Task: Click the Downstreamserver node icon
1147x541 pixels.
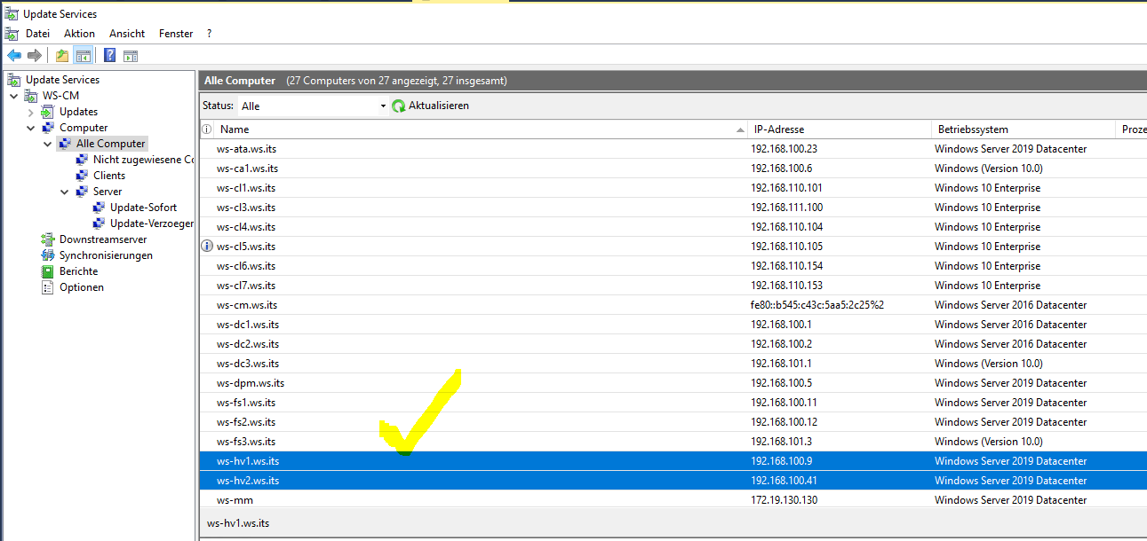Action: coord(49,239)
